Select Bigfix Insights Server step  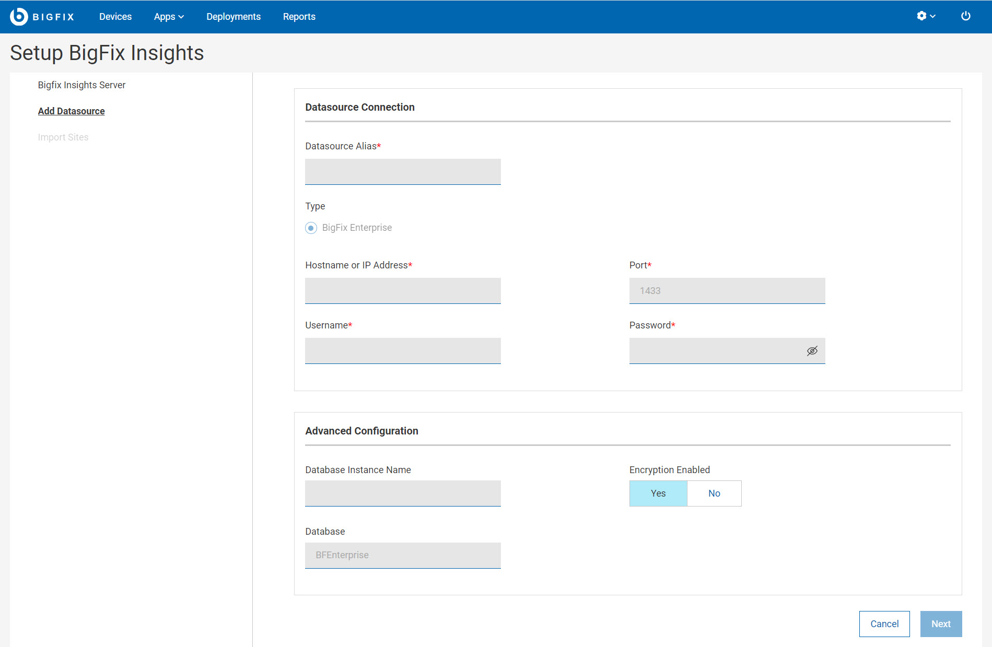click(81, 85)
